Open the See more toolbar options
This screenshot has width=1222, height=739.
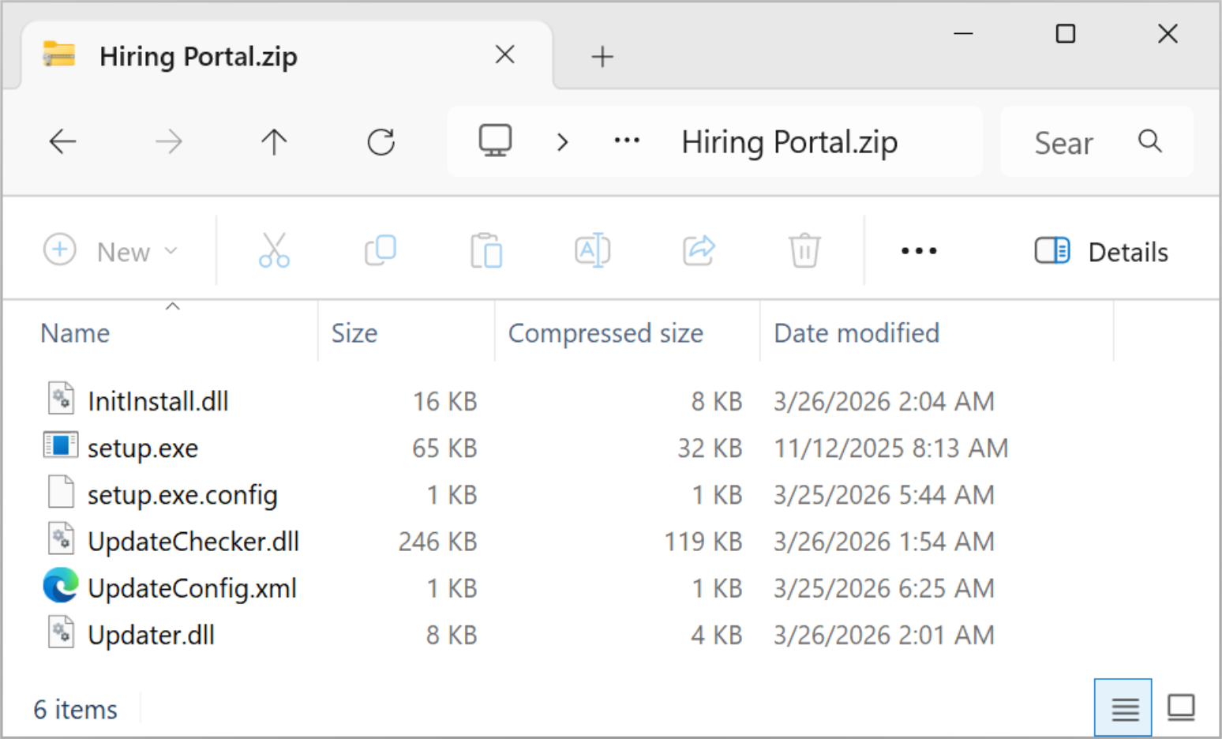tap(919, 251)
